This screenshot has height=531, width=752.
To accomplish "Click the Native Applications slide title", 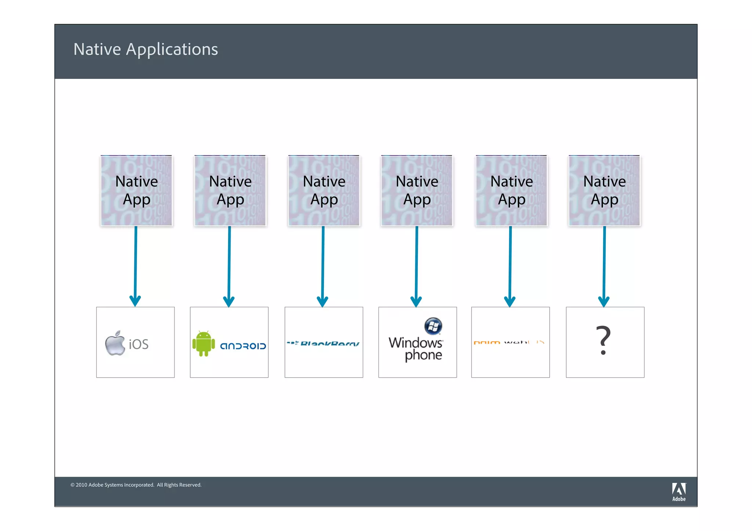I will pyautogui.click(x=145, y=49).
